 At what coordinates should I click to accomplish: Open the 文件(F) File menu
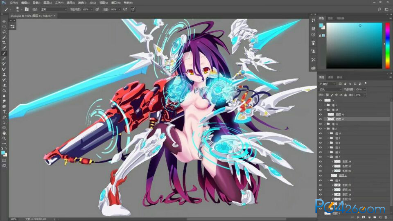tap(14, 3)
